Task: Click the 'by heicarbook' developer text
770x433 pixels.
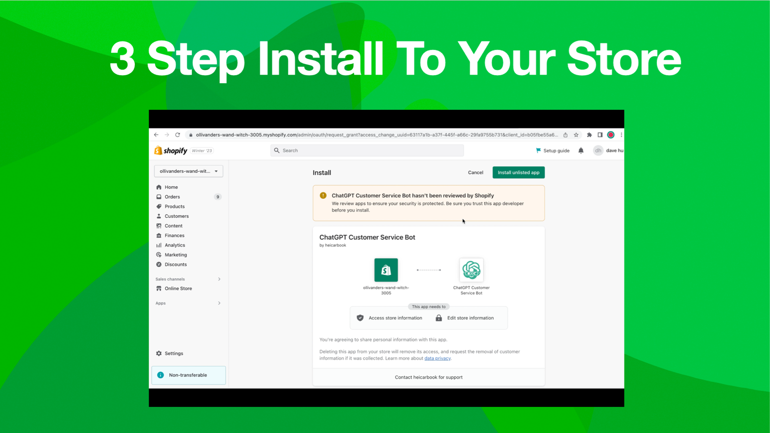Action: 333,245
